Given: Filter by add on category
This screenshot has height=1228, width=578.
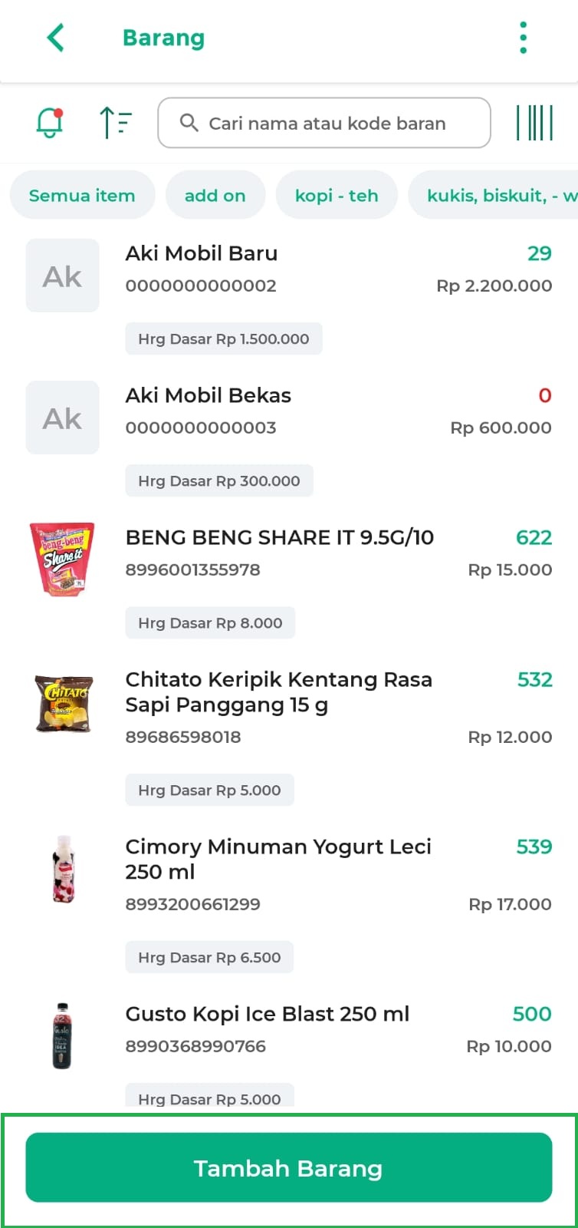Looking at the screenshot, I should coord(215,196).
